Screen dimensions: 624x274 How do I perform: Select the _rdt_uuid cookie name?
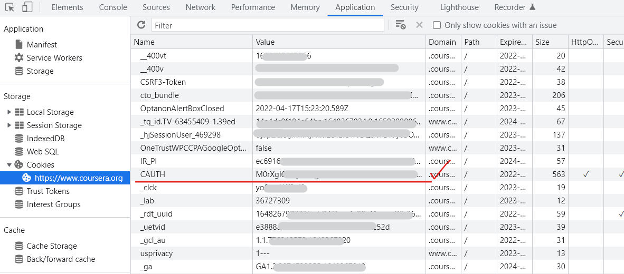pos(156,214)
